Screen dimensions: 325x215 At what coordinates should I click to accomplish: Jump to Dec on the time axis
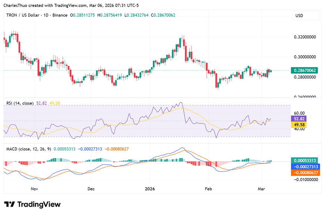pos(91,189)
